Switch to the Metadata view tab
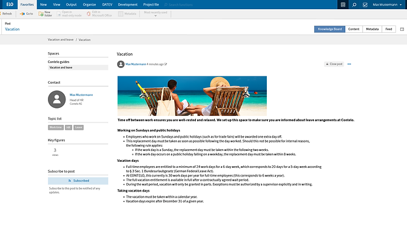407x237 pixels. click(x=372, y=29)
